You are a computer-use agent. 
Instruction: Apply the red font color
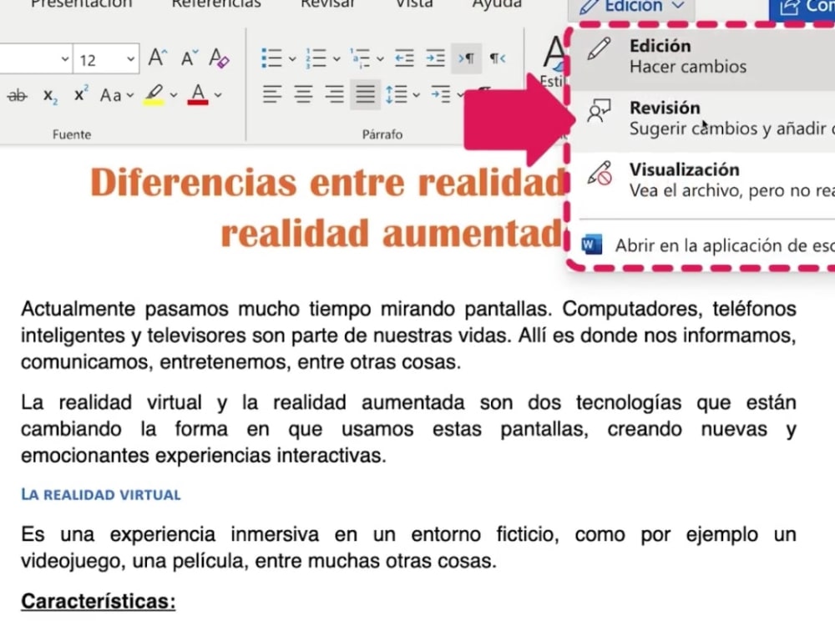[198, 95]
